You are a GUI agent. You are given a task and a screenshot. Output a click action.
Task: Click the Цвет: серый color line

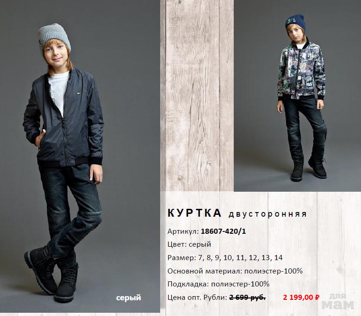[x=189, y=244]
